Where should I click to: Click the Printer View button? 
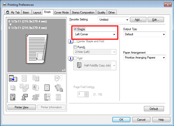coord(22,107)
